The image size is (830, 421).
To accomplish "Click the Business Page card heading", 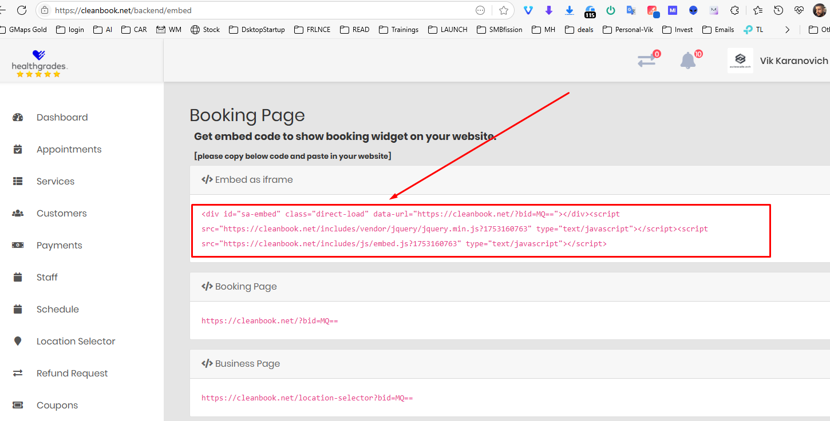I will (x=241, y=363).
